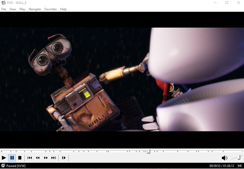Increase playback speed with the fast-forward icon
Screen dimensions: 244x169
pyautogui.click(x=46, y=158)
